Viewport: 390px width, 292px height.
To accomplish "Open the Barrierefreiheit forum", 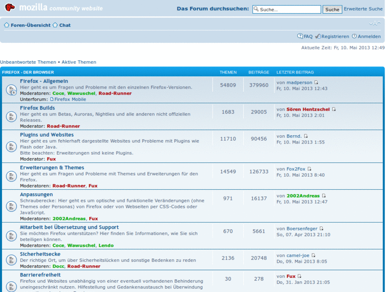I will [x=40, y=275].
